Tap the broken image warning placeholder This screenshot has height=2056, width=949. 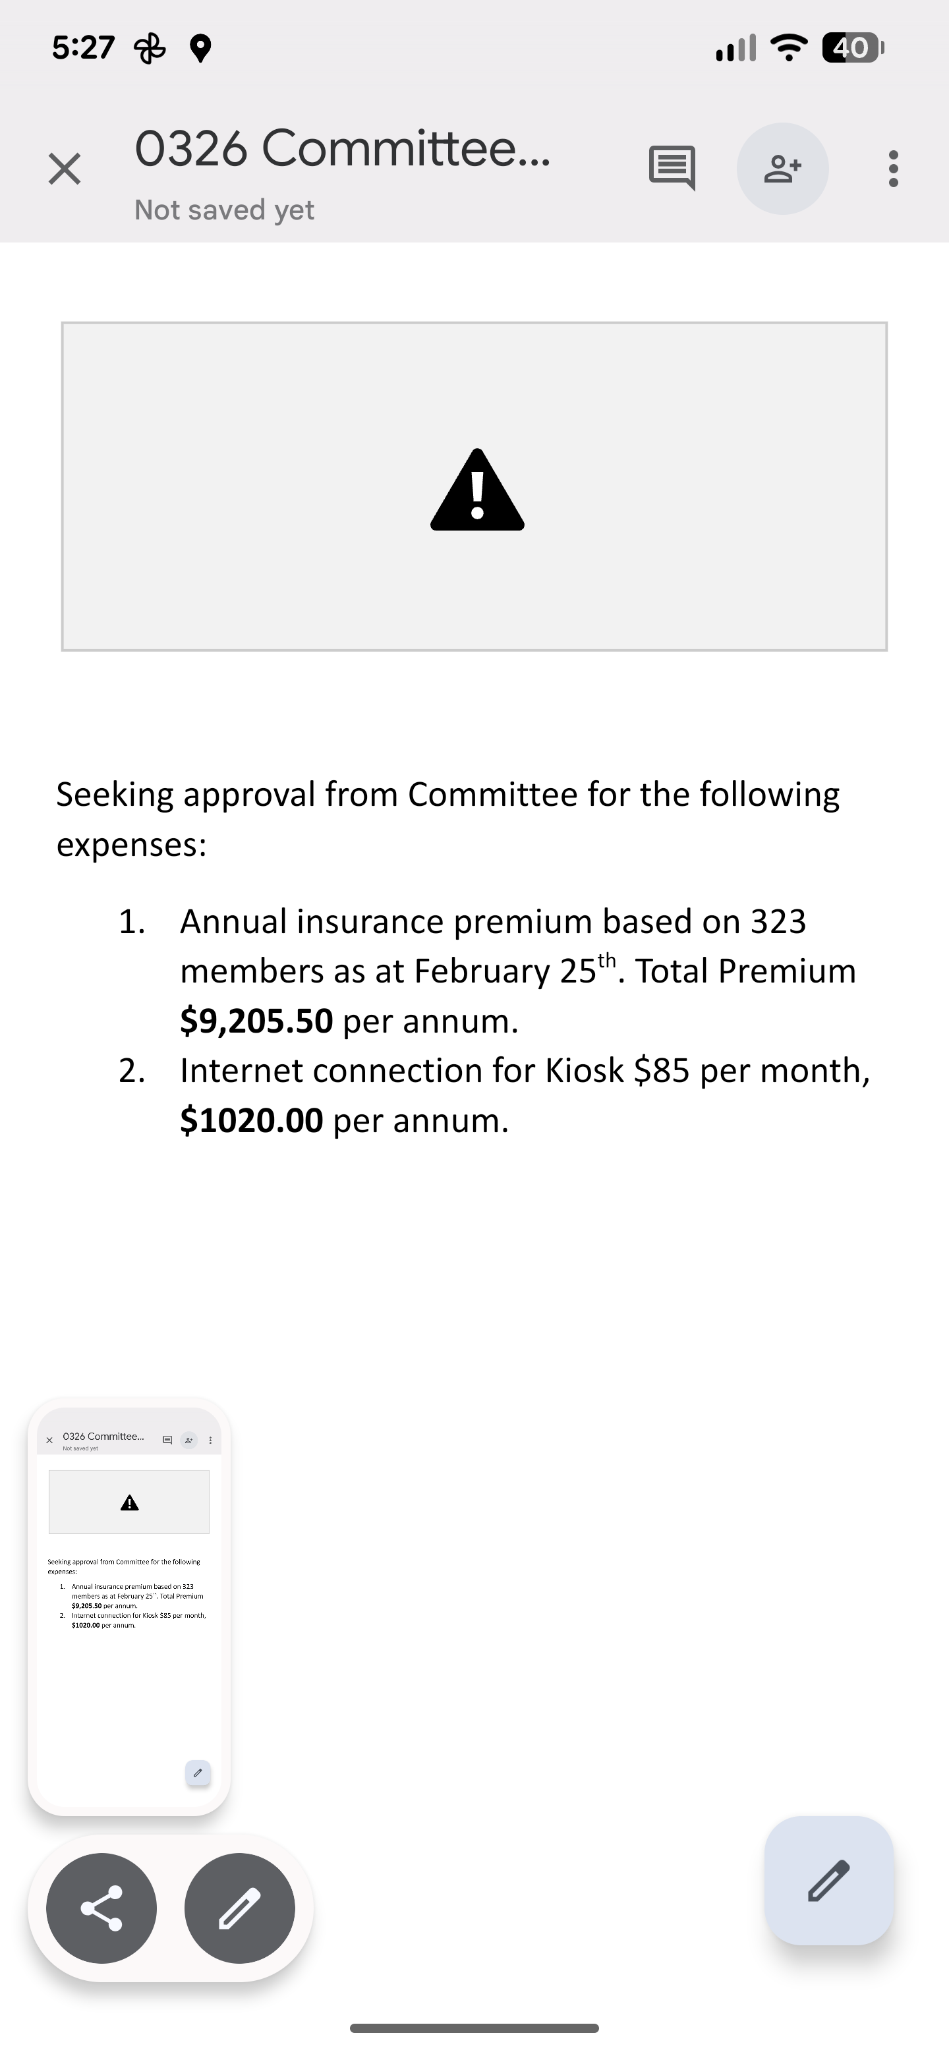(474, 487)
